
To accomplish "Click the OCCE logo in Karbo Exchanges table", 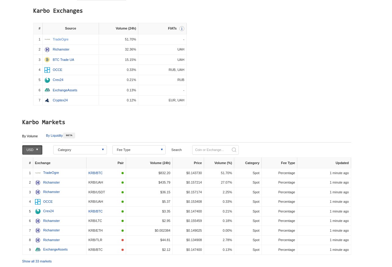I will 47,70.
